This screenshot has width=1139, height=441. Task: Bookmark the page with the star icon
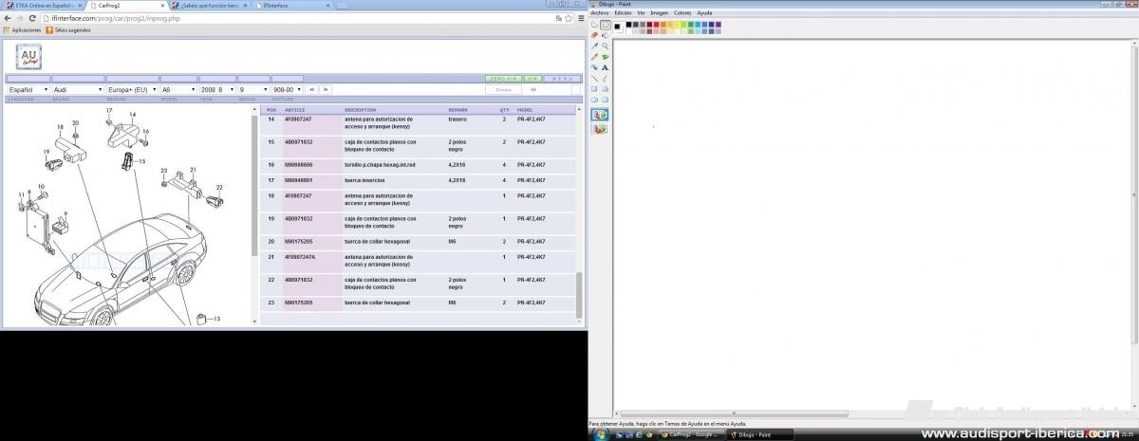(567, 18)
